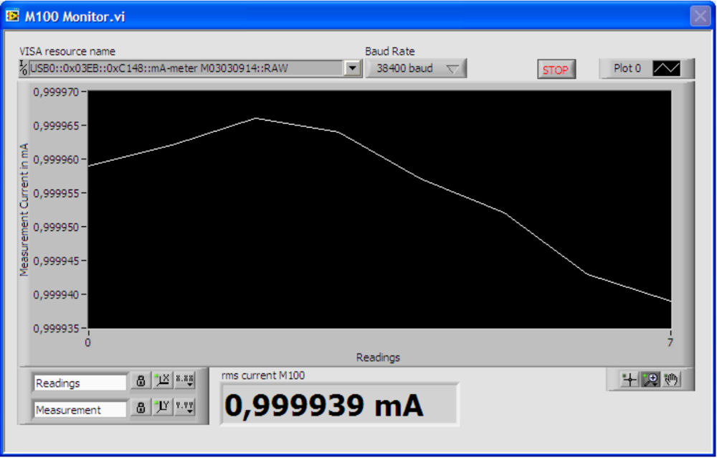Click the padlock icon beside the Measurement scale
The image size is (717, 458).
(x=141, y=409)
